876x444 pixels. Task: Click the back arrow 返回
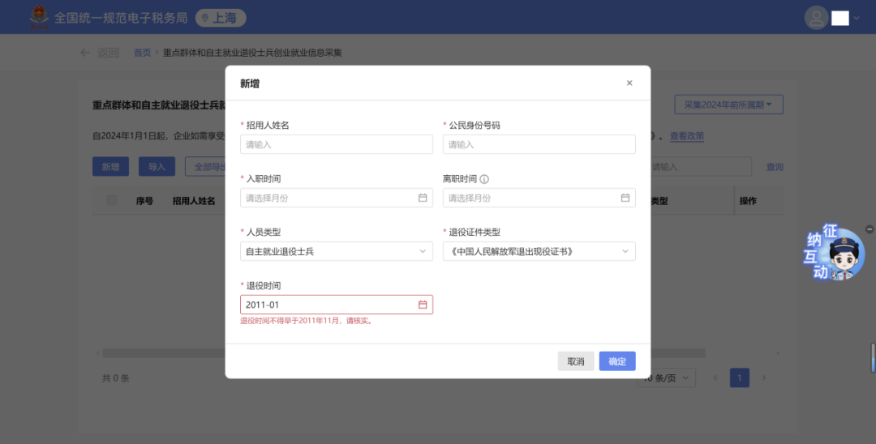(99, 53)
